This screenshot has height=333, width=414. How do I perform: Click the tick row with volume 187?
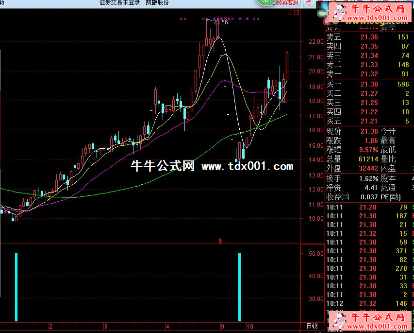click(370, 216)
